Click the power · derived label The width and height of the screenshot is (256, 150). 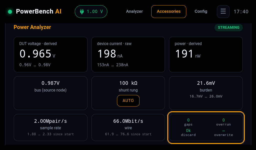click(x=188, y=43)
